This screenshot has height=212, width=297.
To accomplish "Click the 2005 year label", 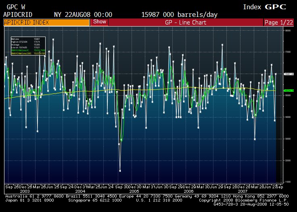I will point(134,191).
